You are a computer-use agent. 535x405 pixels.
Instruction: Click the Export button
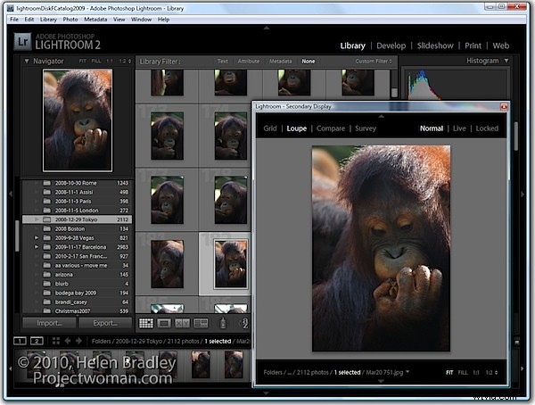pyautogui.click(x=105, y=323)
